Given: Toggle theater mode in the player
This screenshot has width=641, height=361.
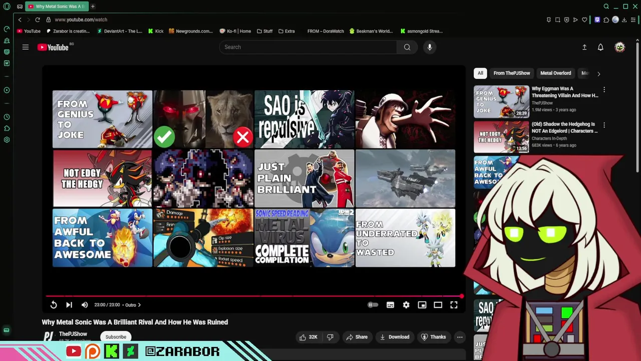Looking at the screenshot, I should 438,305.
